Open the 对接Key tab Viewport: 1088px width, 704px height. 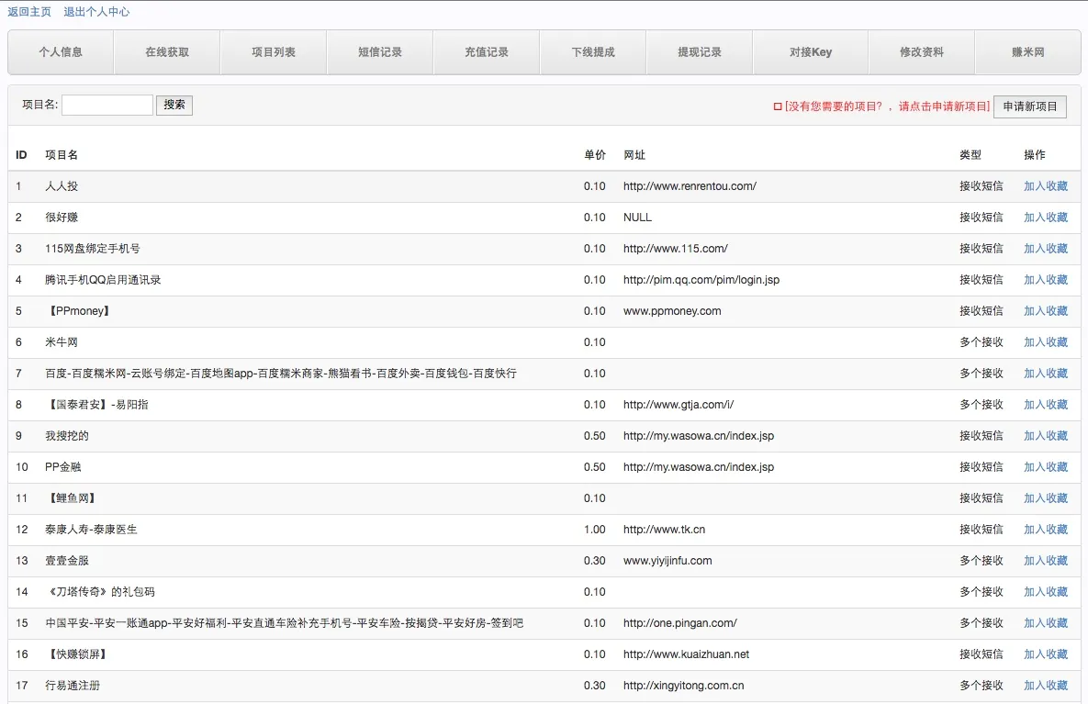tap(811, 52)
